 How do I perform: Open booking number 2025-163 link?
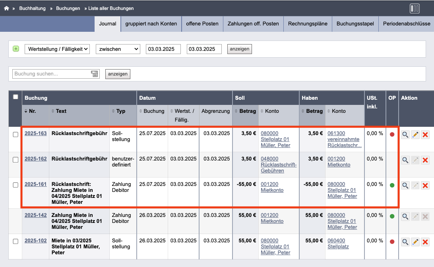pos(36,133)
